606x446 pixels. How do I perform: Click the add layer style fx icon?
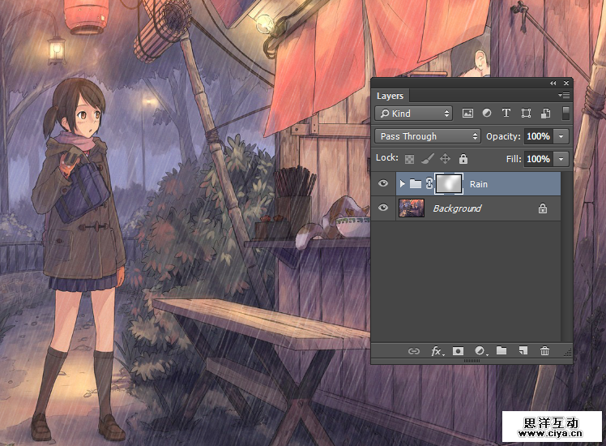(437, 351)
